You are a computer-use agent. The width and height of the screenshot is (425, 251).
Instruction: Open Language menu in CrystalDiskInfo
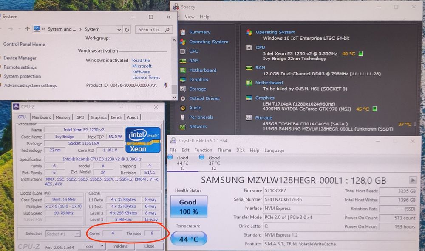point(274,151)
